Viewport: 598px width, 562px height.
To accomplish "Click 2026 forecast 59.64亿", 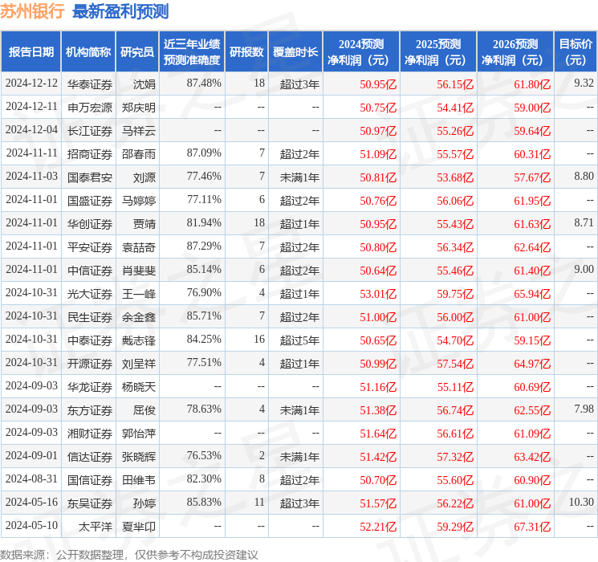I will 532,131.
